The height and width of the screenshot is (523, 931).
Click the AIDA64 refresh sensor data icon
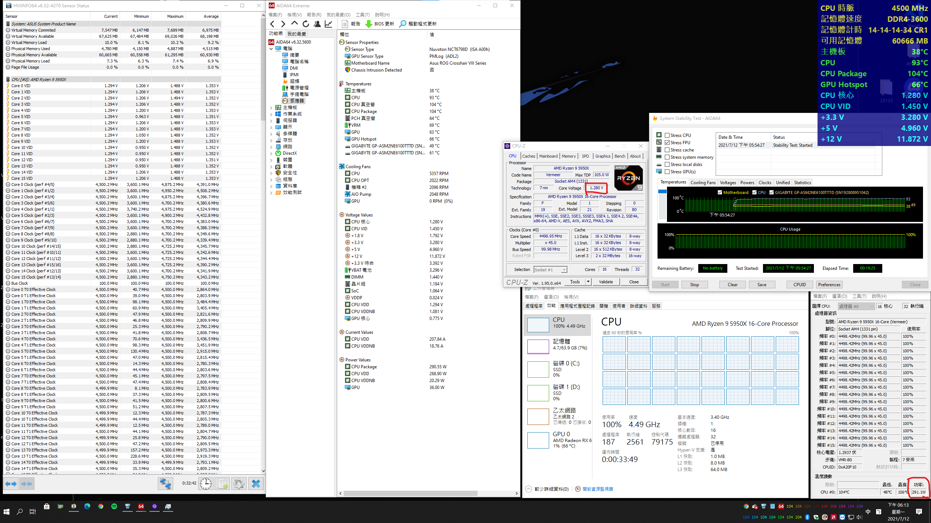click(306, 24)
